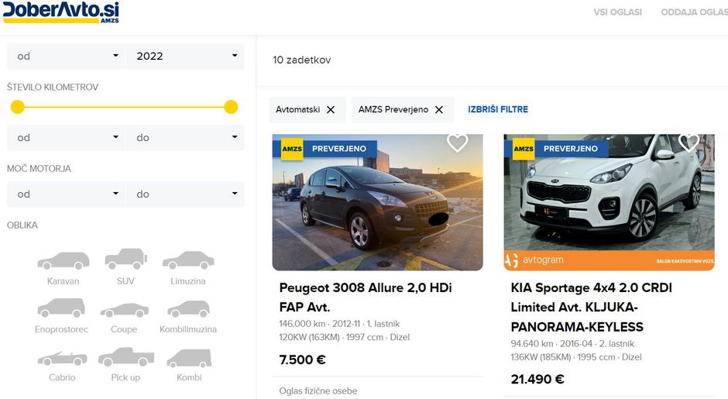Pick the Pick up body shape icon
The height and width of the screenshot is (399, 728).
pos(125,357)
